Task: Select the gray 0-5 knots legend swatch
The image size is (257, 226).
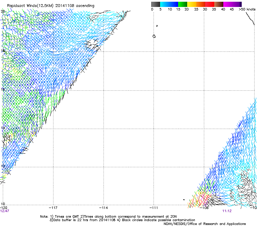Action: pos(156,4)
